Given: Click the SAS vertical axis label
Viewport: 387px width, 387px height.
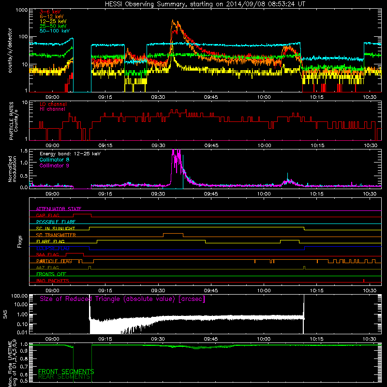Looking at the screenshot, I should click(x=5, y=314).
